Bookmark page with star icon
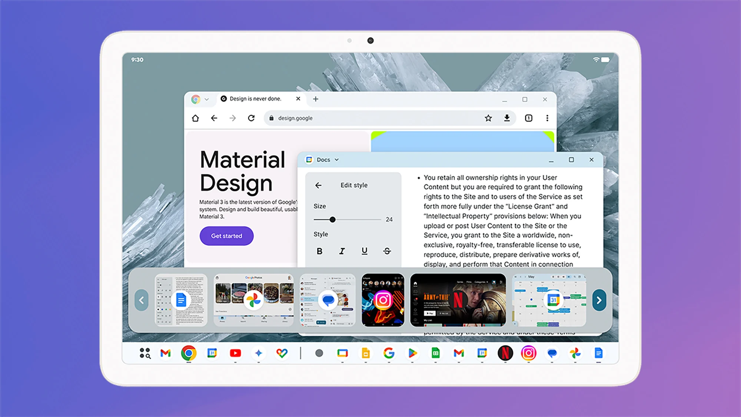This screenshot has width=741, height=417. tap(488, 118)
